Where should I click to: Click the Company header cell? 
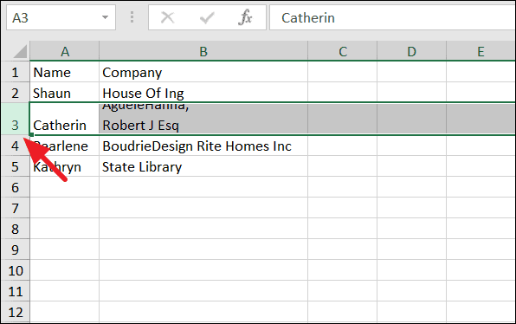pyautogui.click(x=203, y=72)
